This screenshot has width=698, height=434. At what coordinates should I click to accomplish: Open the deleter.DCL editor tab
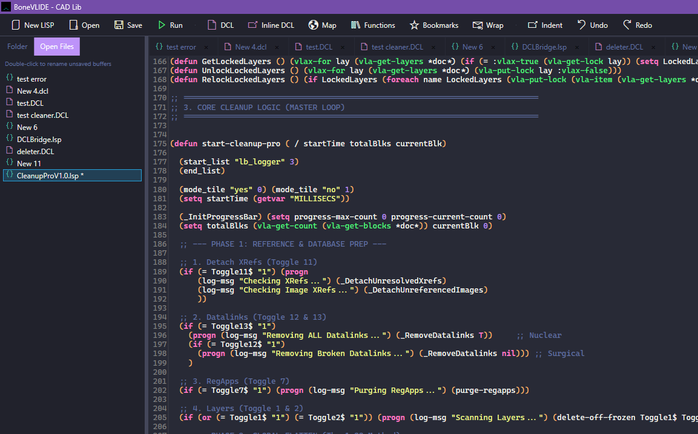(x=624, y=47)
